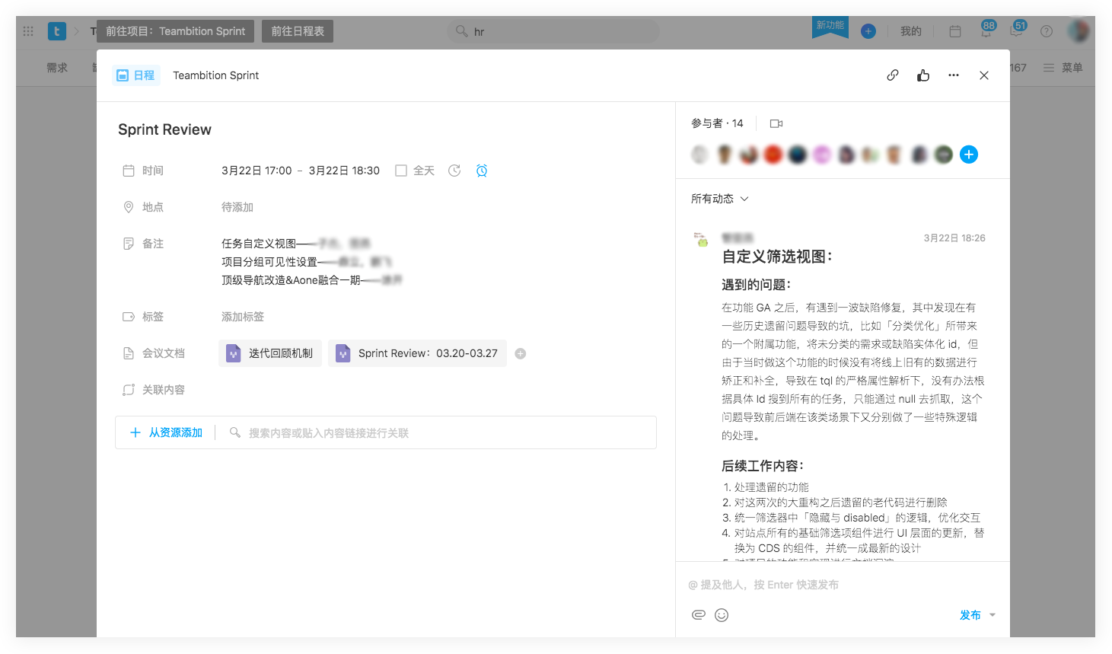Image resolution: width=1112 pixels, height=654 pixels.
Task: Open the app launcher grid icon
Action: pyautogui.click(x=28, y=31)
